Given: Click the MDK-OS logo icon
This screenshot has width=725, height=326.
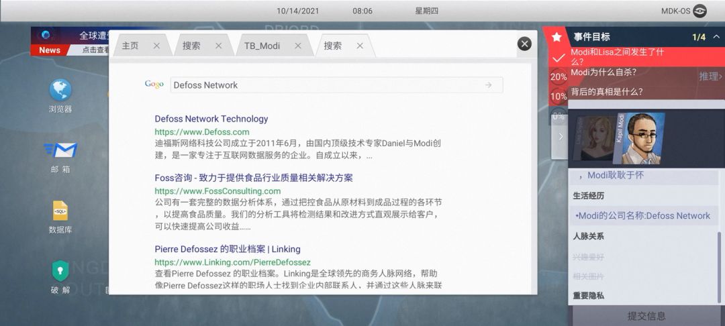Looking at the screenshot, I should click(700, 11).
